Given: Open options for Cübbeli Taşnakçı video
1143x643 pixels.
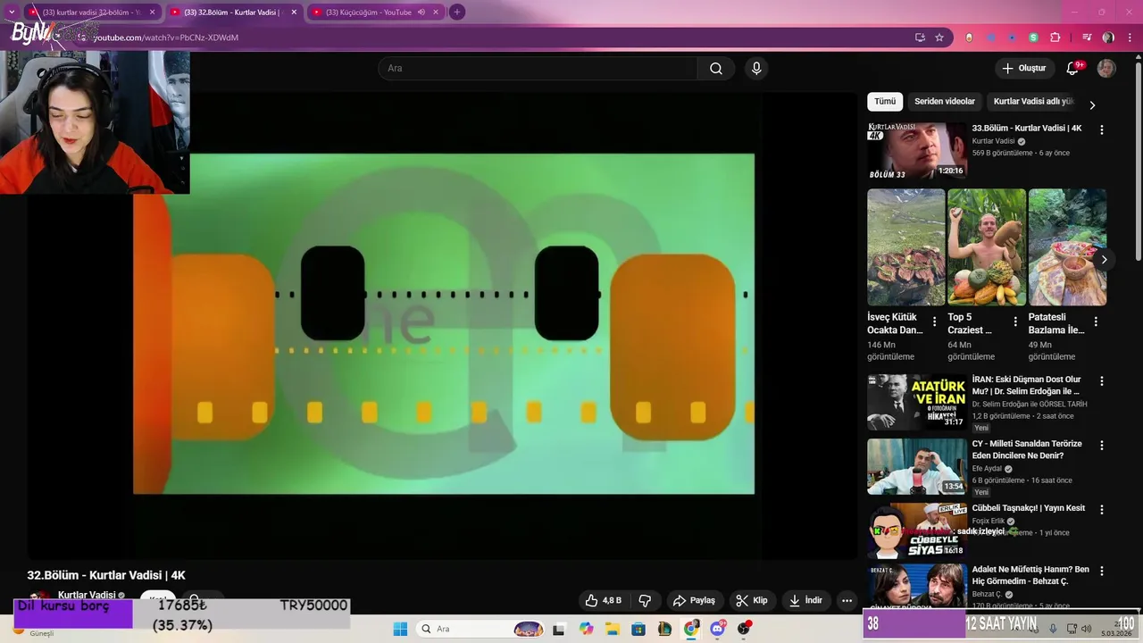Looking at the screenshot, I should (x=1101, y=510).
